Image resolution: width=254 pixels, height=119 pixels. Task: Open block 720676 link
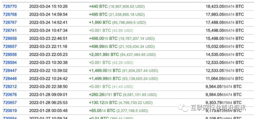(x=10, y=94)
